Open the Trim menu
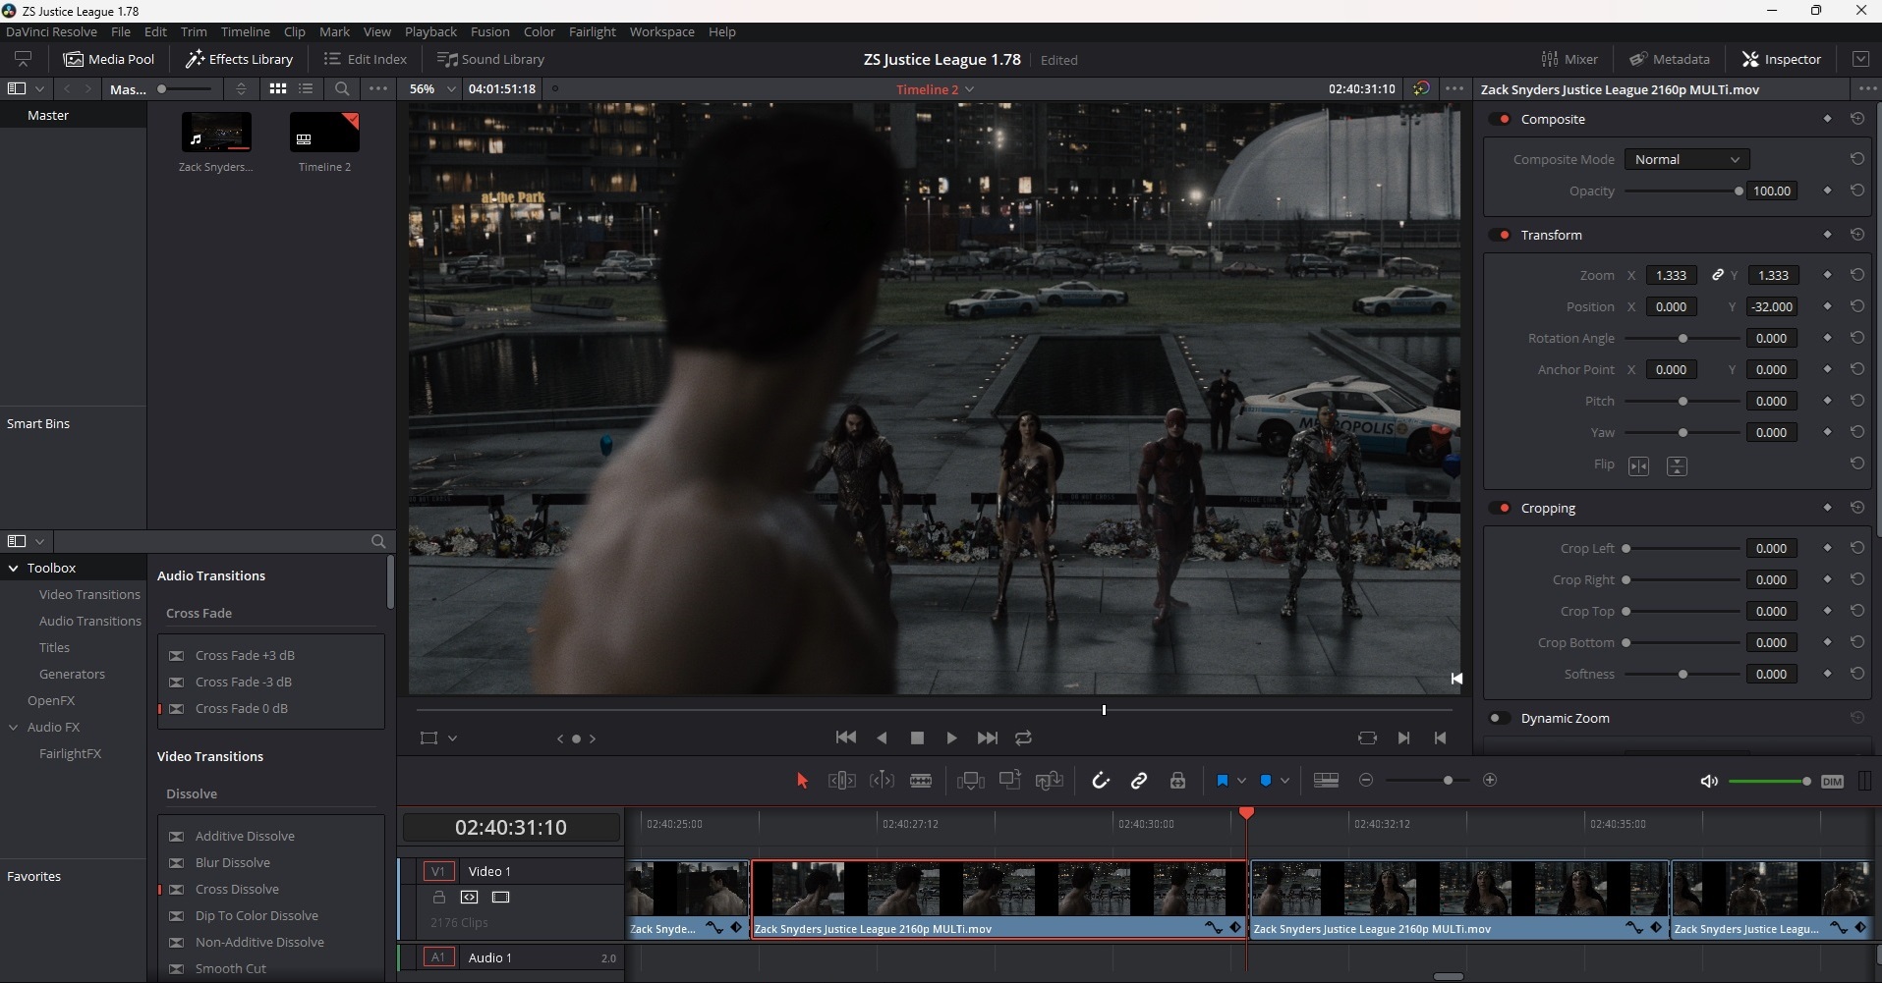The height and width of the screenshot is (983, 1882). click(194, 31)
